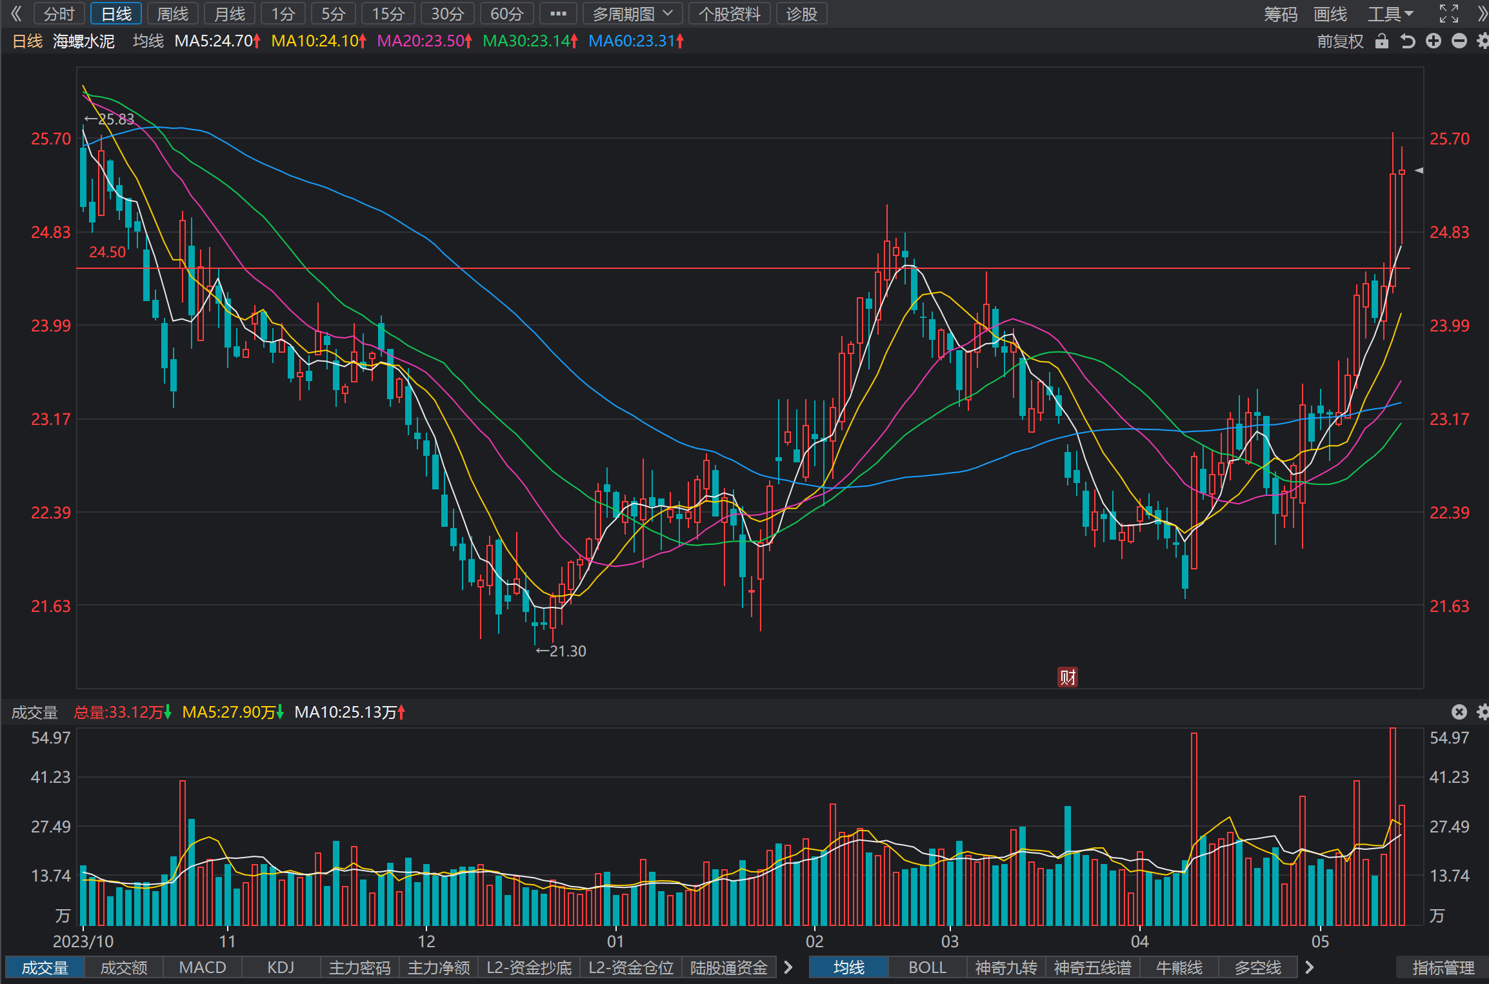Open chart settings gear icon at top right
The height and width of the screenshot is (984, 1489).
coord(1483,41)
